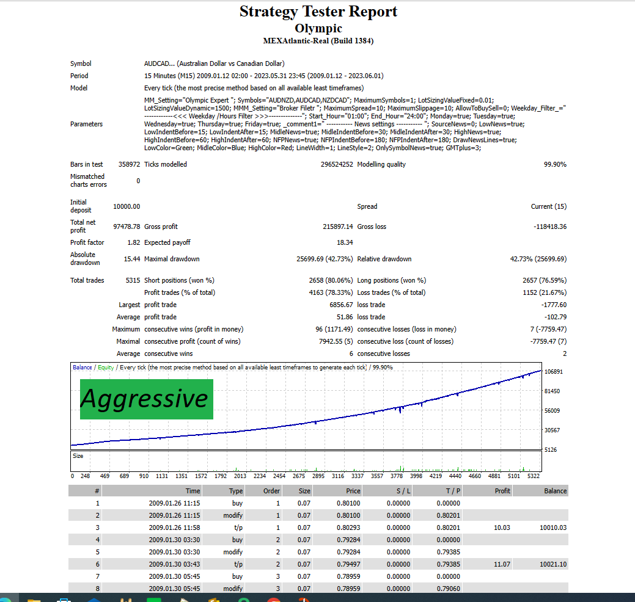This screenshot has width=635, height=602.
Task: Click the T/P cell 0.79060 in row 8
Action: [x=449, y=589]
